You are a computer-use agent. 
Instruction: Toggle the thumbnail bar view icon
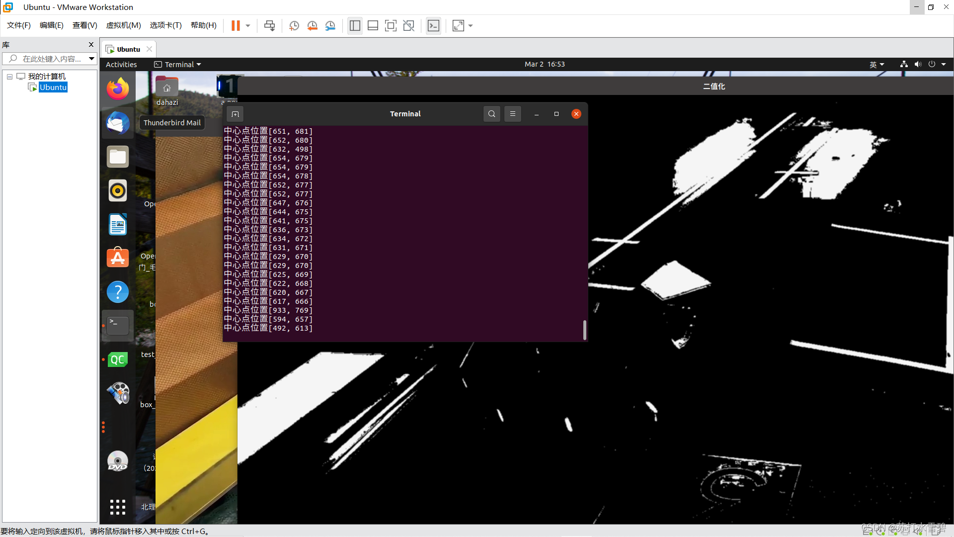point(373,25)
